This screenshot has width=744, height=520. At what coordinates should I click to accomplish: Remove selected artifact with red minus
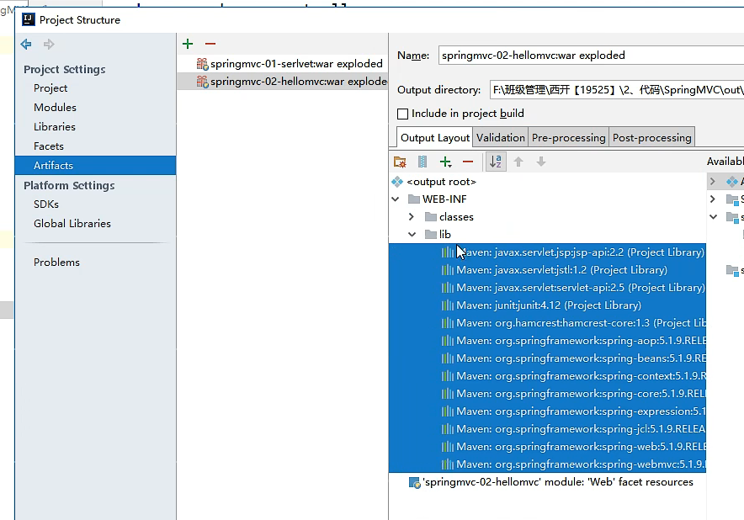[x=210, y=44]
